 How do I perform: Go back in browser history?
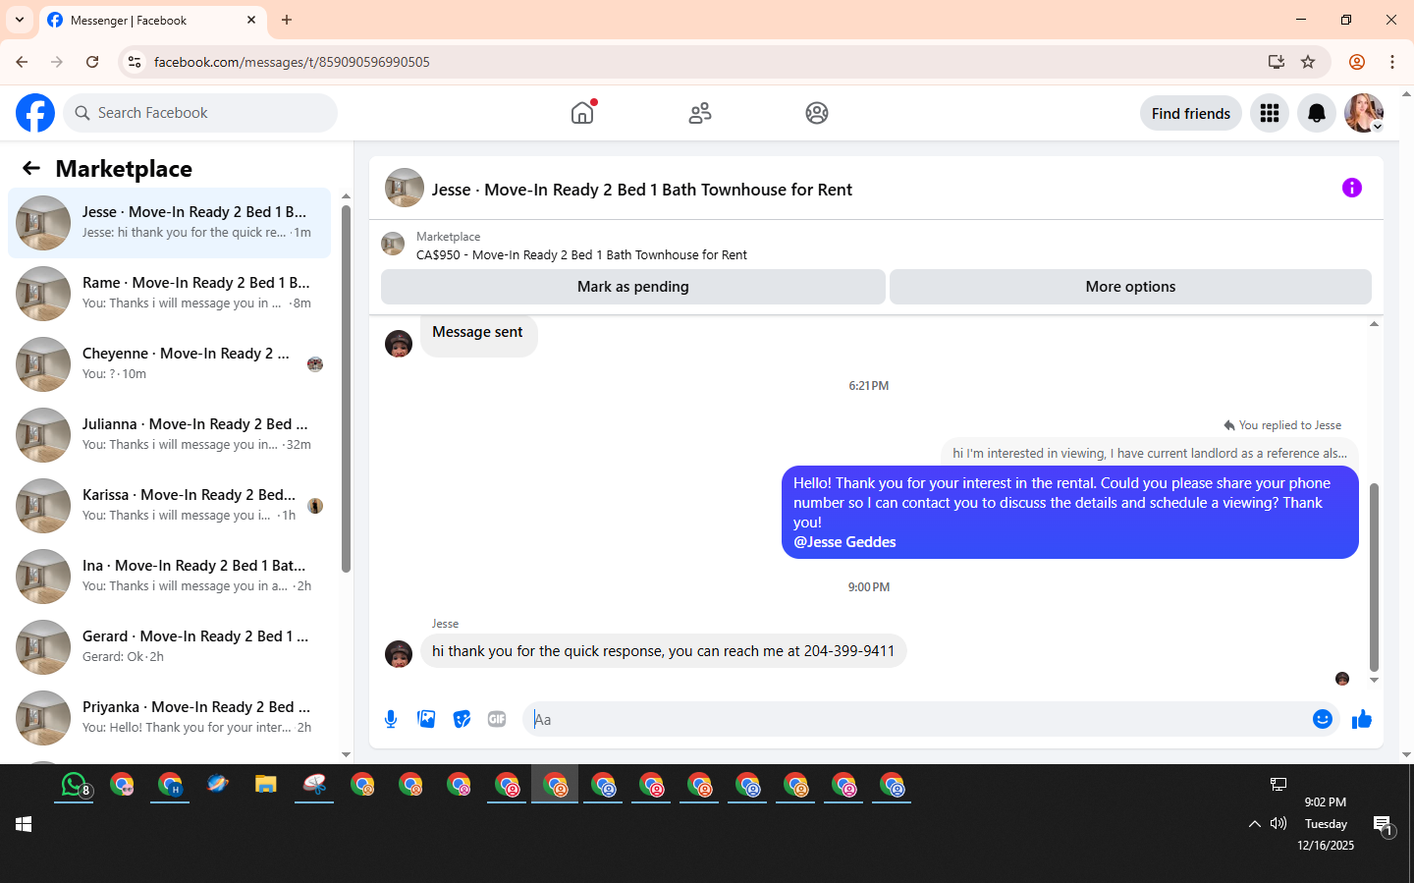22,62
